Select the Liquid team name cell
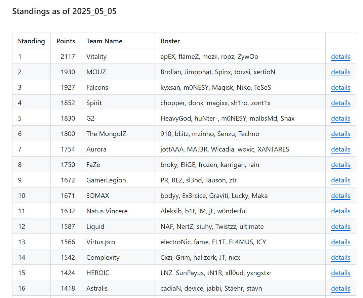The image size is (363, 298). click(x=118, y=226)
